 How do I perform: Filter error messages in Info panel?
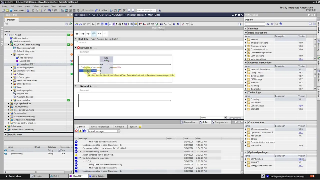point(76,131)
